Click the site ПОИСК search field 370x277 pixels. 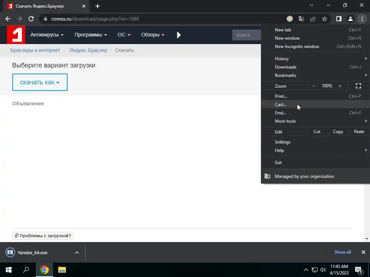click(x=246, y=35)
